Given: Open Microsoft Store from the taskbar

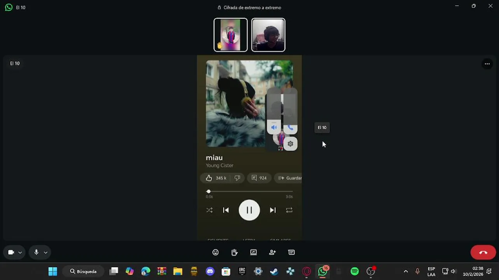Looking at the screenshot, I should pyautogui.click(x=226, y=271).
